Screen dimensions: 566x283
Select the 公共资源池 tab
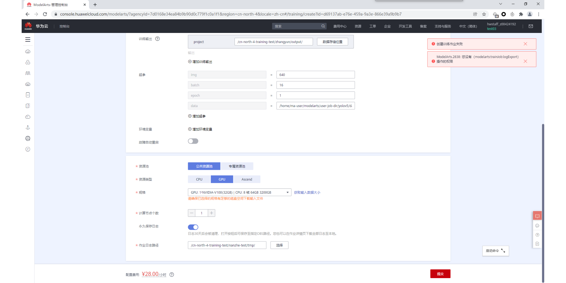204,166
